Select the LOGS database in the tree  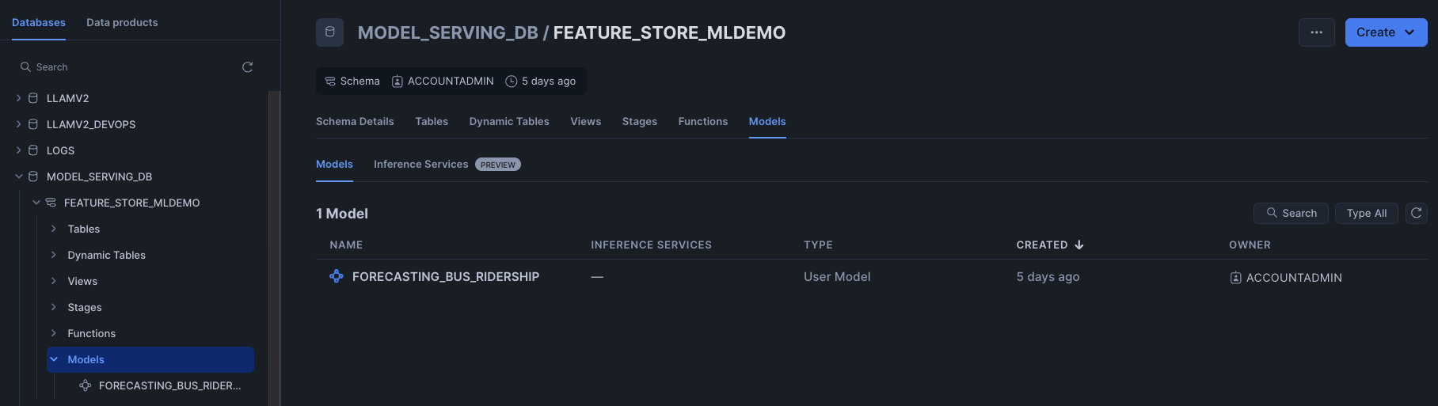tap(60, 150)
